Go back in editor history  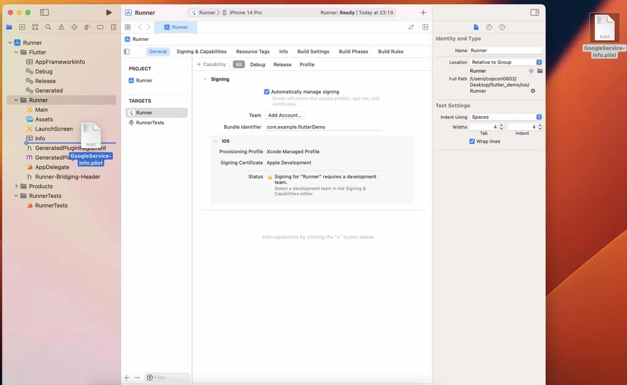click(140, 27)
